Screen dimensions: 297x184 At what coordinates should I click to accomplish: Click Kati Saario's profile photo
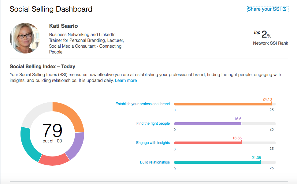point(25,38)
